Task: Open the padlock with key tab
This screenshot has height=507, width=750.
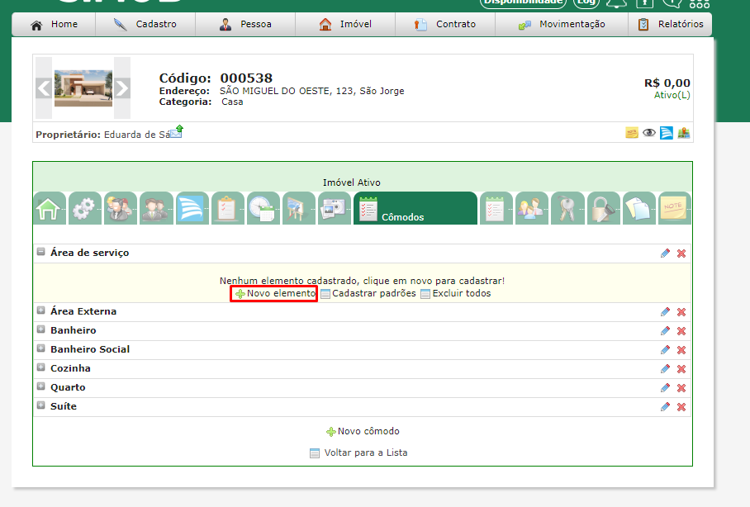Action: pos(604,208)
